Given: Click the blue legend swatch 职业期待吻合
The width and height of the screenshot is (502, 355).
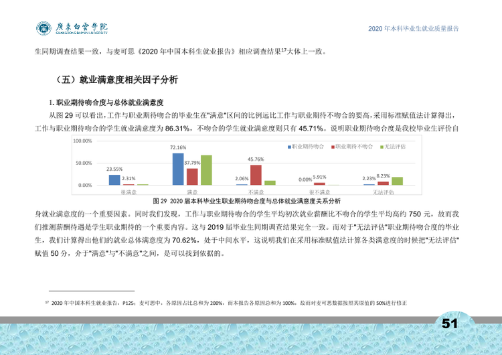Looking at the screenshot, I should coord(289,147).
